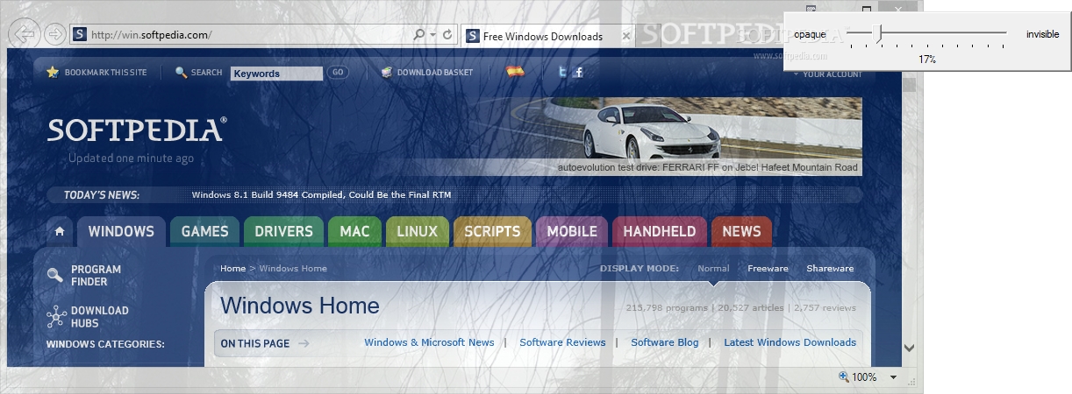Switch to the GAMES section tab
1072x394 pixels.
(x=204, y=231)
